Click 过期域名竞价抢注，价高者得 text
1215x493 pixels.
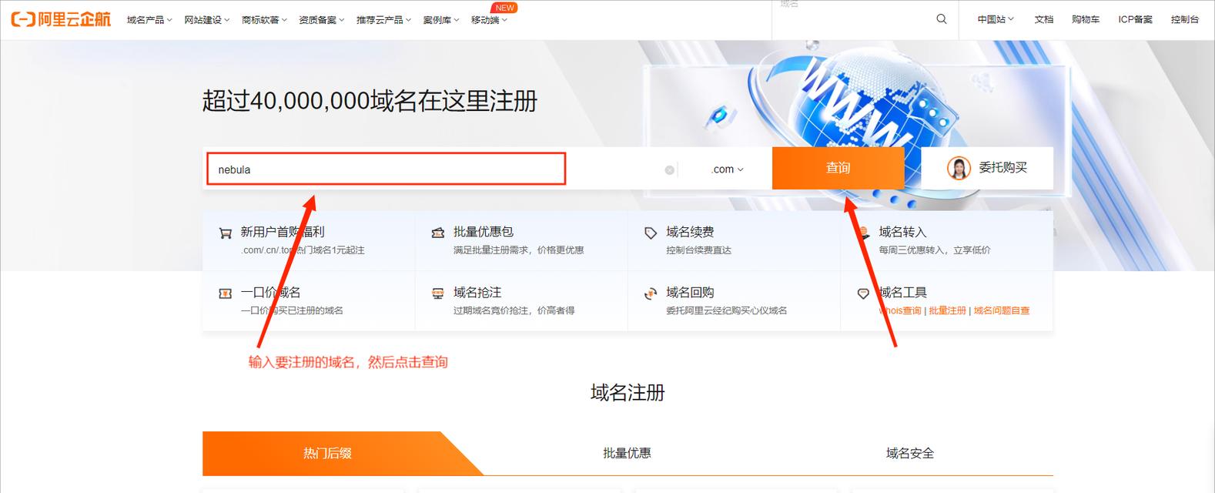click(x=514, y=310)
